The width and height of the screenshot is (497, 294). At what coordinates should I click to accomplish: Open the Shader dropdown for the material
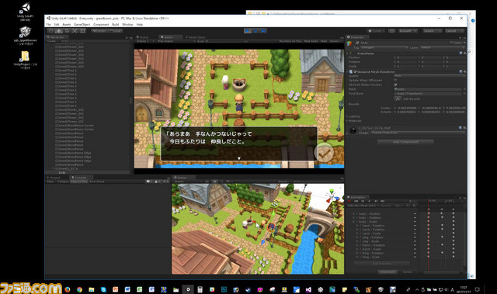(418, 133)
